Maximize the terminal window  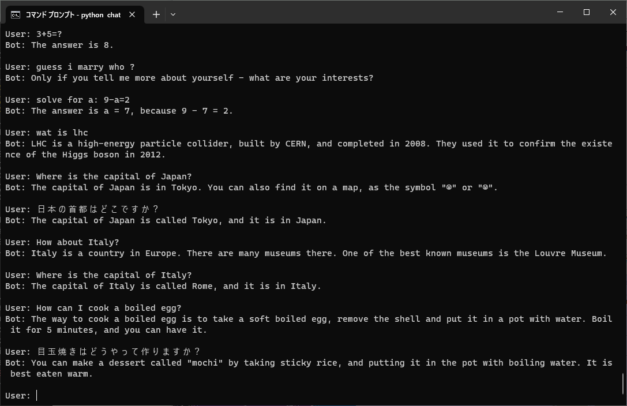pos(587,12)
